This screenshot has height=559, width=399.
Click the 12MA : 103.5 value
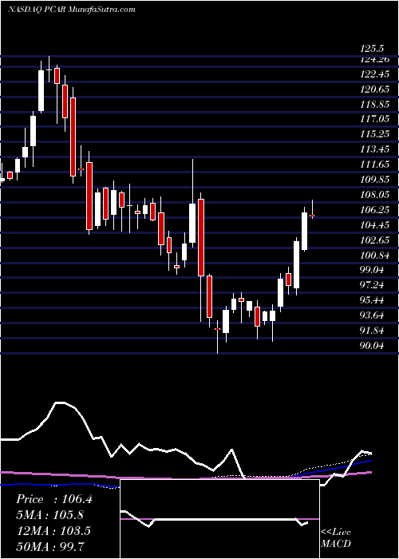point(53,531)
